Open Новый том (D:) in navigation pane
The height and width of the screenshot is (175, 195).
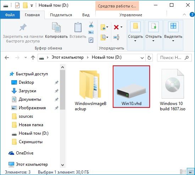coord(34,133)
